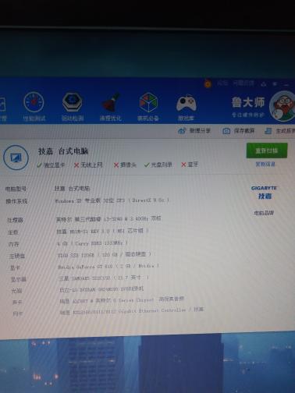
Task: Click 生成报表 report button
Action: pos(280,131)
